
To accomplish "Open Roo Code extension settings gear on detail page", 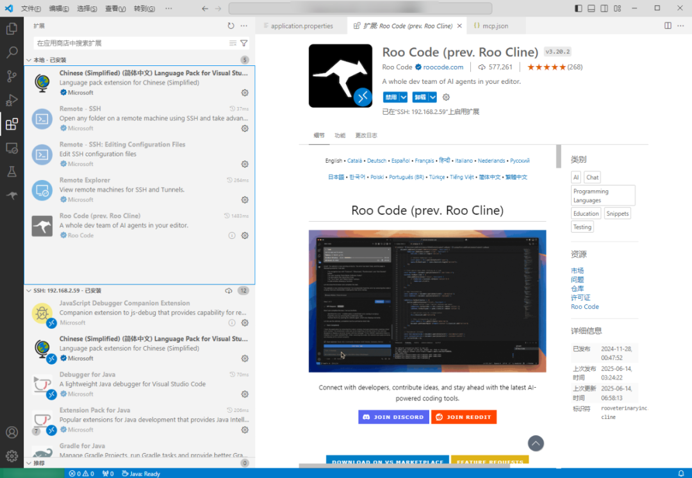I will pyautogui.click(x=446, y=97).
